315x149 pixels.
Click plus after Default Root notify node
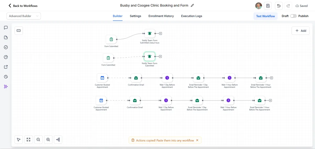(x=160, y=34)
